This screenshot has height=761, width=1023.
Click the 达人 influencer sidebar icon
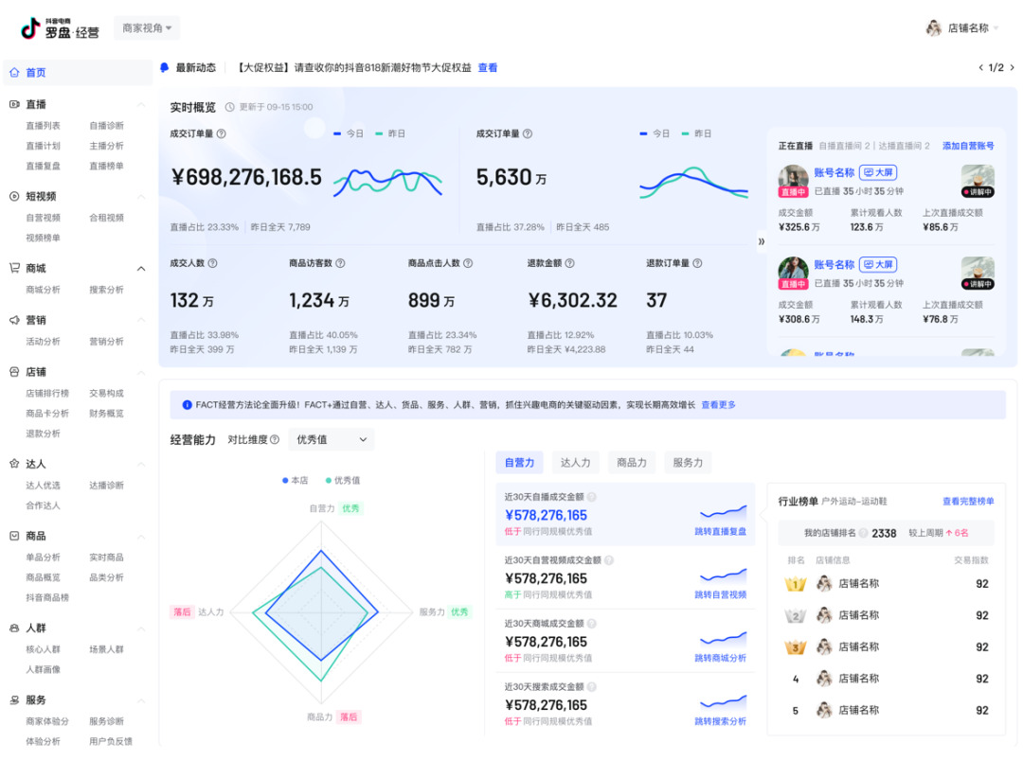click(x=12, y=464)
